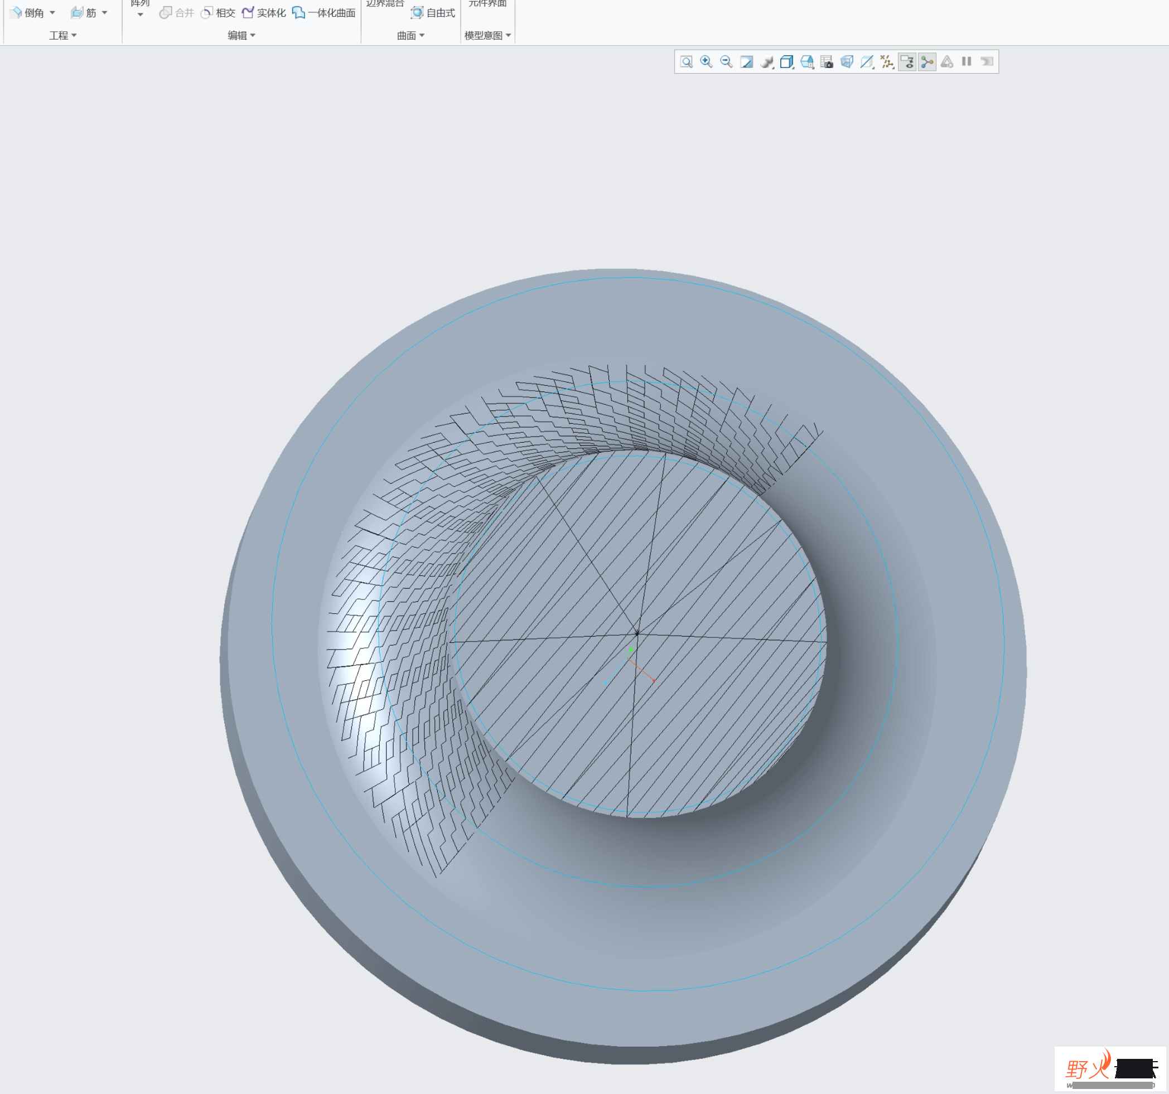The width and height of the screenshot is (1169, 1094).
Task: Click the 自由式 surface tool
Action: 433,13
